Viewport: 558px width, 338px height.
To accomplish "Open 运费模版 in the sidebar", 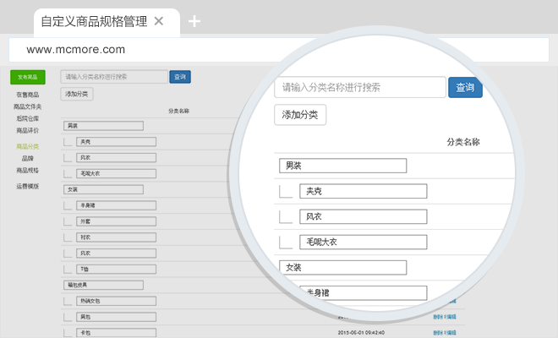I will pyautogui.click(x=27, y=186).
